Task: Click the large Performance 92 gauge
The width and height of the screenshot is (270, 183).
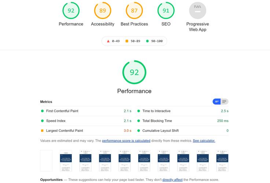Action: (x=134, y=72)
